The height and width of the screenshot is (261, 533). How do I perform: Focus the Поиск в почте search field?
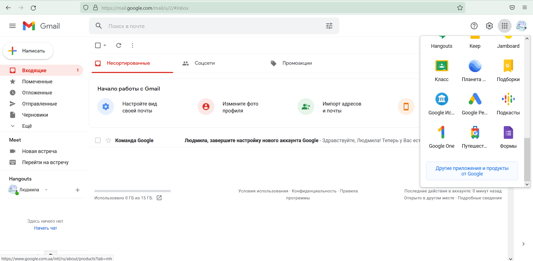click(214, 26)
